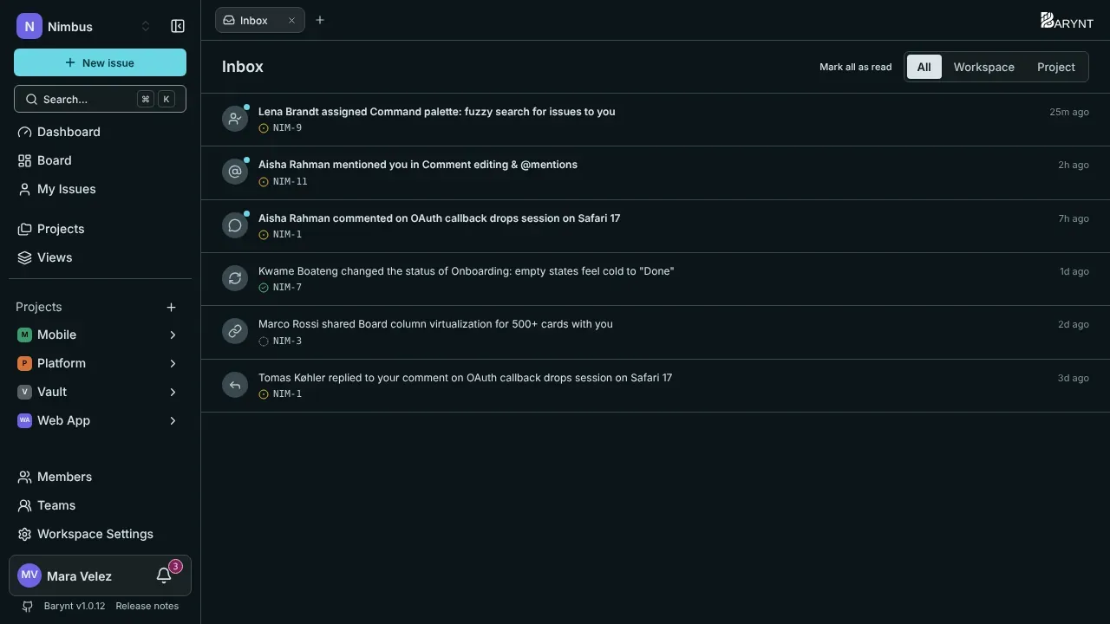This screenshot has height=624, width=1110.
Task: Open Lena Brandt's Command palette assignment notification
Action: tap(656, 120)
